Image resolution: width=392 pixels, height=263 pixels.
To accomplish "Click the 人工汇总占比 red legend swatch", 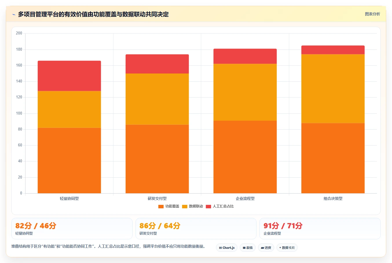I will coord(208,207).
